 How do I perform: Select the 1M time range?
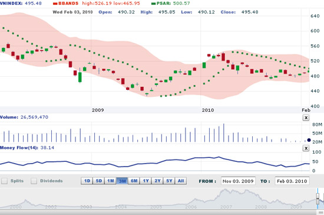111,181
